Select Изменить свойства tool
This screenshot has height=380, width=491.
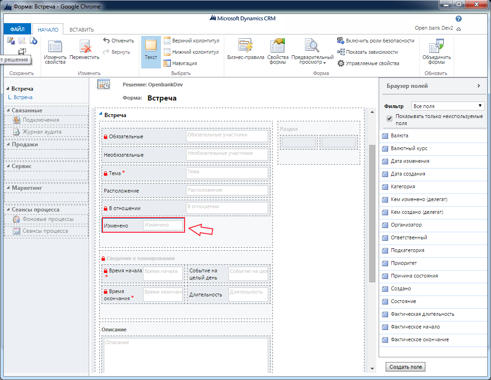pos(54,51)
